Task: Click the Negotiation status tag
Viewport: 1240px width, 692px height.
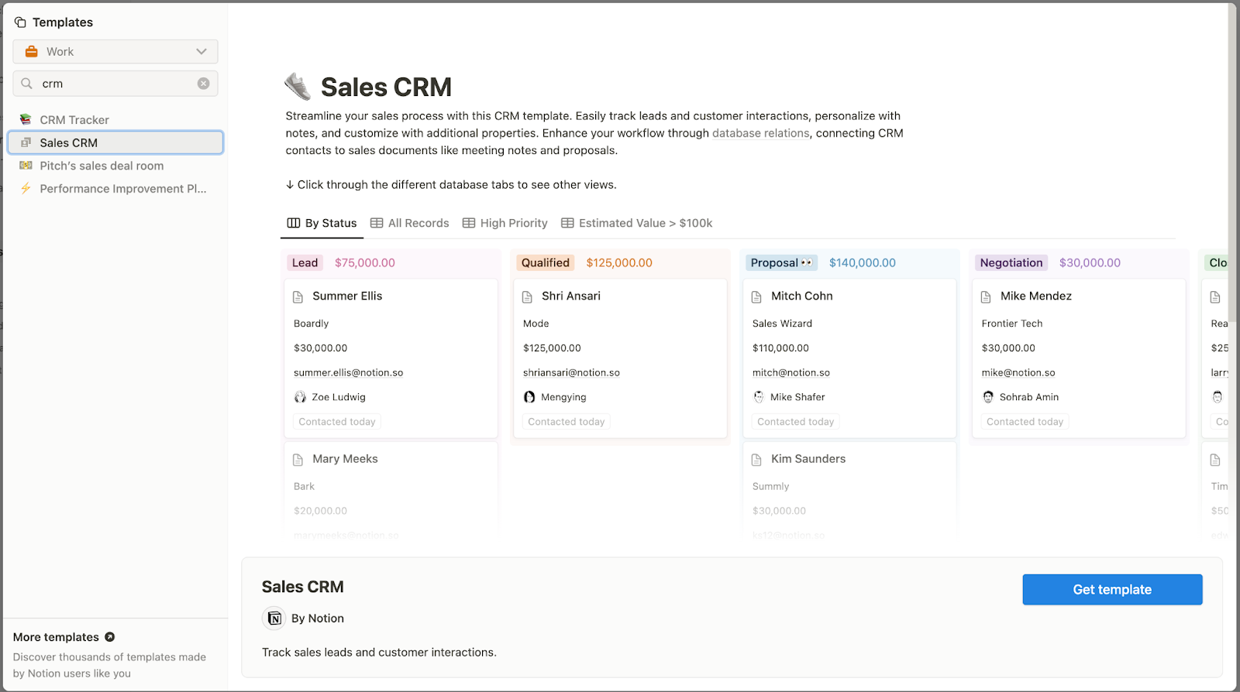Action: [1011, 262]
